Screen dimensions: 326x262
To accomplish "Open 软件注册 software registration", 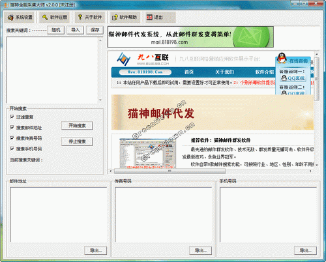I will coord(55,18).
